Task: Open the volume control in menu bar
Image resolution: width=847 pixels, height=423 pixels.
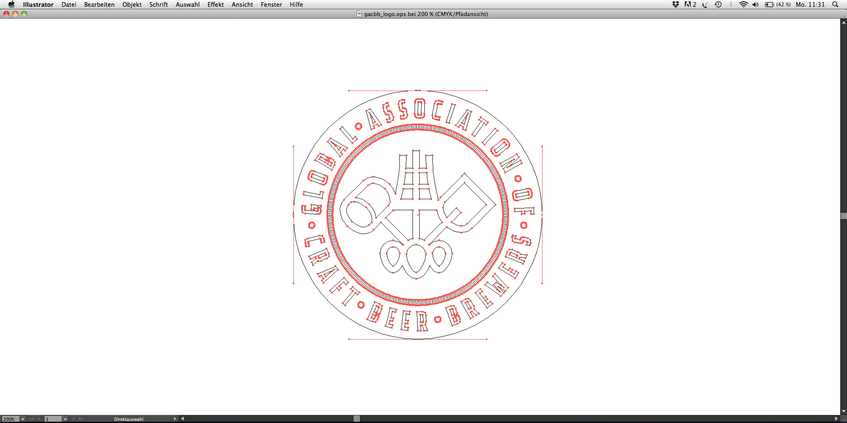Action: tap(756, 4)
